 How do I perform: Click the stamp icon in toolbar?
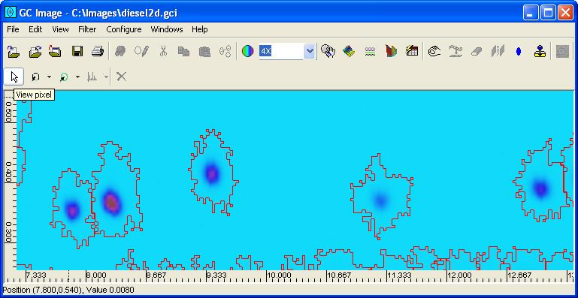(540, 52)
